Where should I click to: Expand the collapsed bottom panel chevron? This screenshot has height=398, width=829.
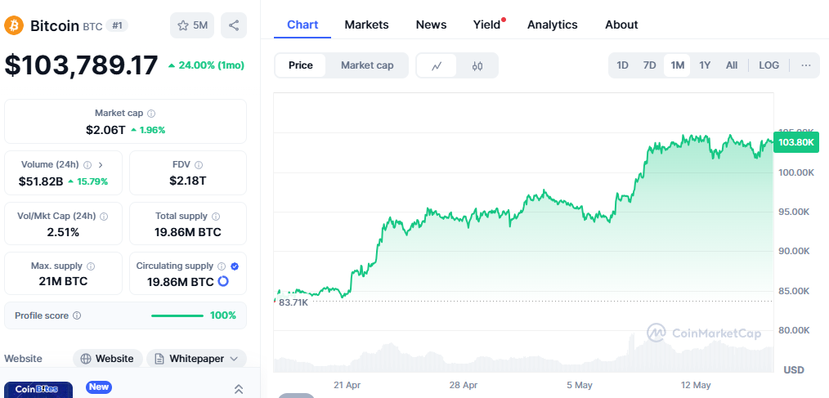pos(239,389)
